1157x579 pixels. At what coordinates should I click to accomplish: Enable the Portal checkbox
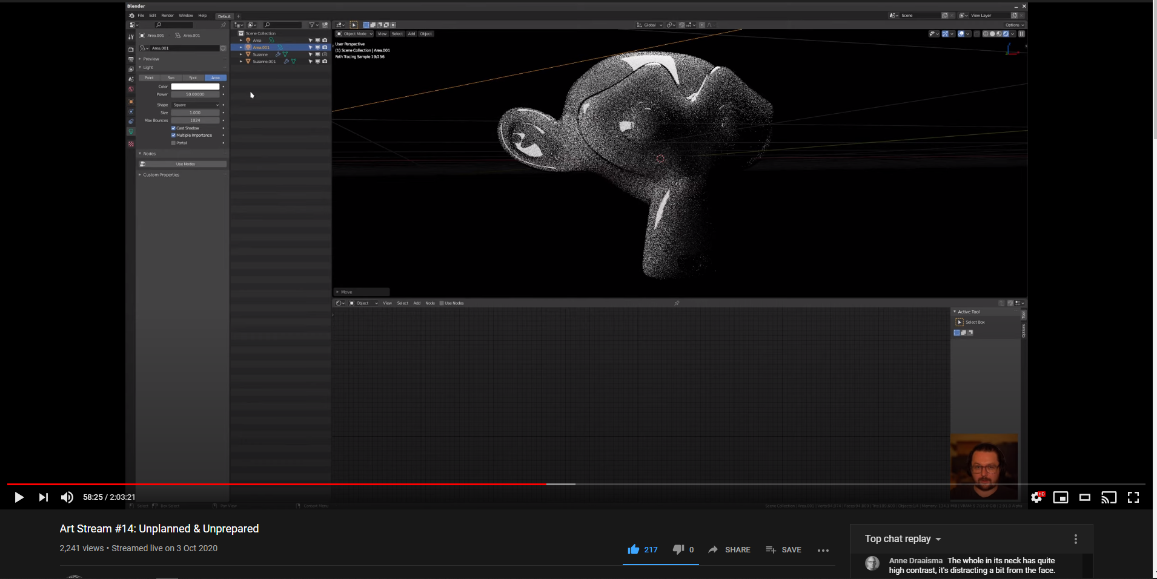point(173,143)
